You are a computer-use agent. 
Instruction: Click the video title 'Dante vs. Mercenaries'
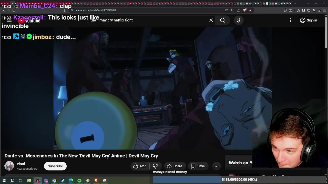[81, 156]
